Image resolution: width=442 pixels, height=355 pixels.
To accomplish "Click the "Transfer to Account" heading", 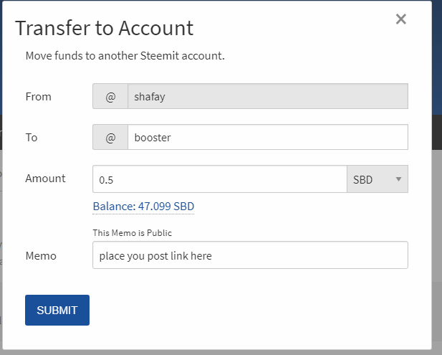I will [x=104, y=28].
